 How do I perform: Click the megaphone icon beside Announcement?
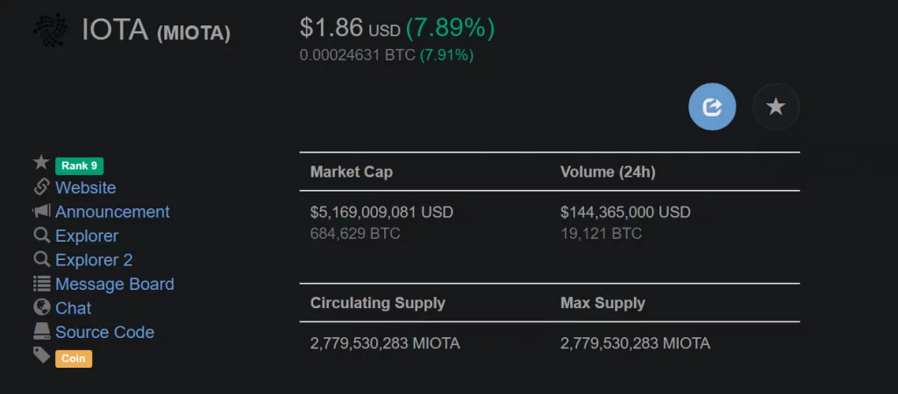pos(41,211)
